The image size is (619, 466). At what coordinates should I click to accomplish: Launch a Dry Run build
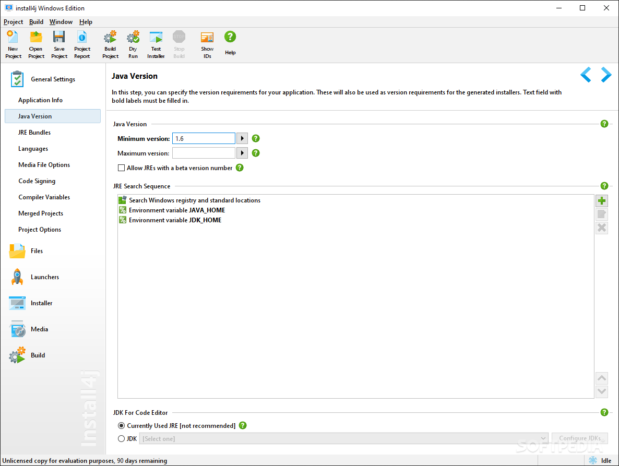click(x=133, y=44)
